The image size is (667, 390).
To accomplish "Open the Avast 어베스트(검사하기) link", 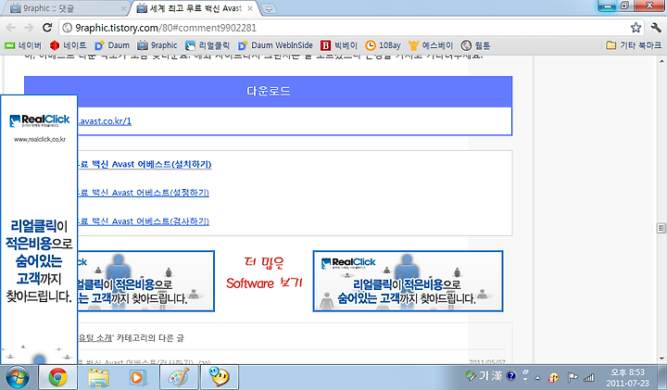I will [144, 221].
